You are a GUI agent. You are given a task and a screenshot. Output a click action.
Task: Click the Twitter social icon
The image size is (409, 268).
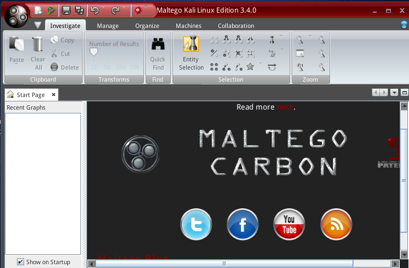point(196,224)
